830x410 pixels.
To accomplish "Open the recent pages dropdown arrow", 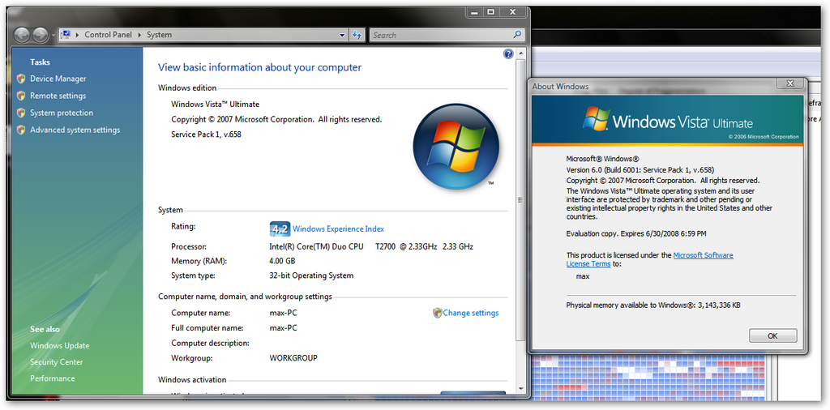I will coord(53,35).
